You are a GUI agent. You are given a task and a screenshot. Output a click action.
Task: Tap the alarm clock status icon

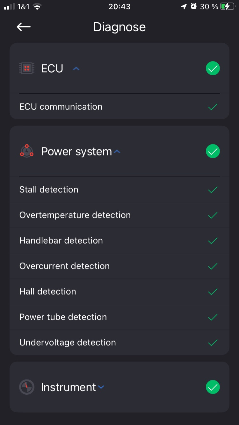click(x=193, y=7)
